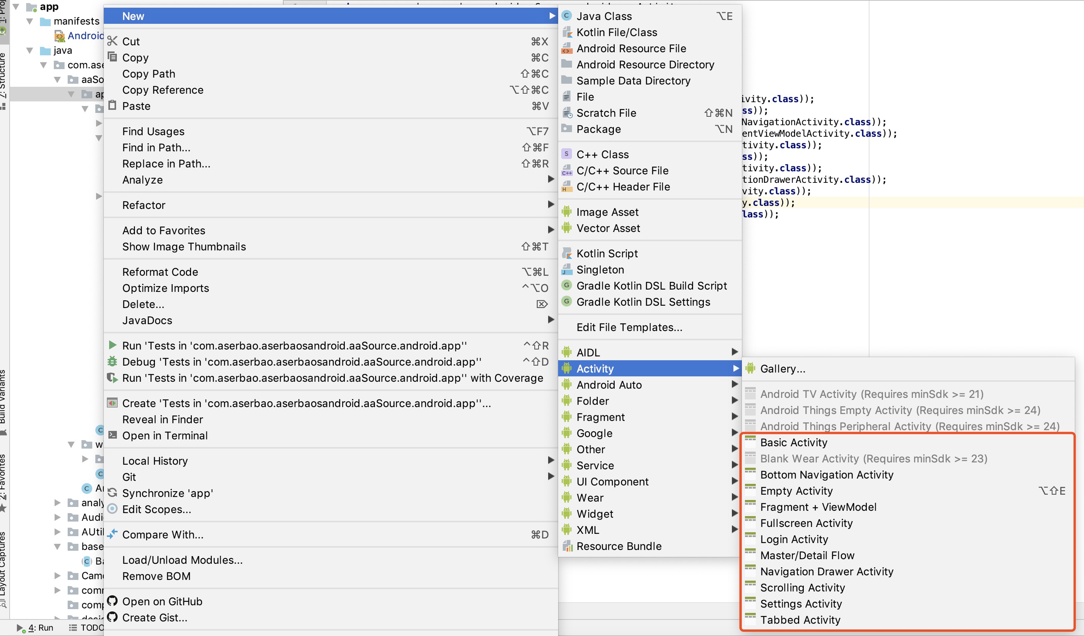Select Optimize Imports entry
The image size is (1084, 636).
(x=331, y=288)
